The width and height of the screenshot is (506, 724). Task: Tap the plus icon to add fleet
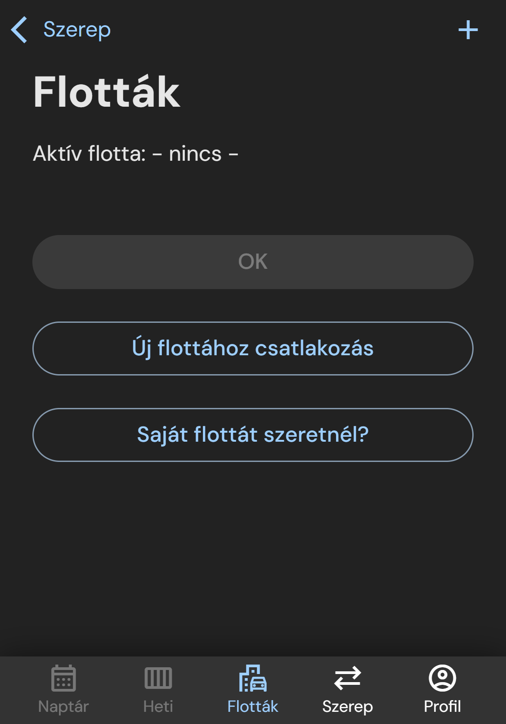468,30
